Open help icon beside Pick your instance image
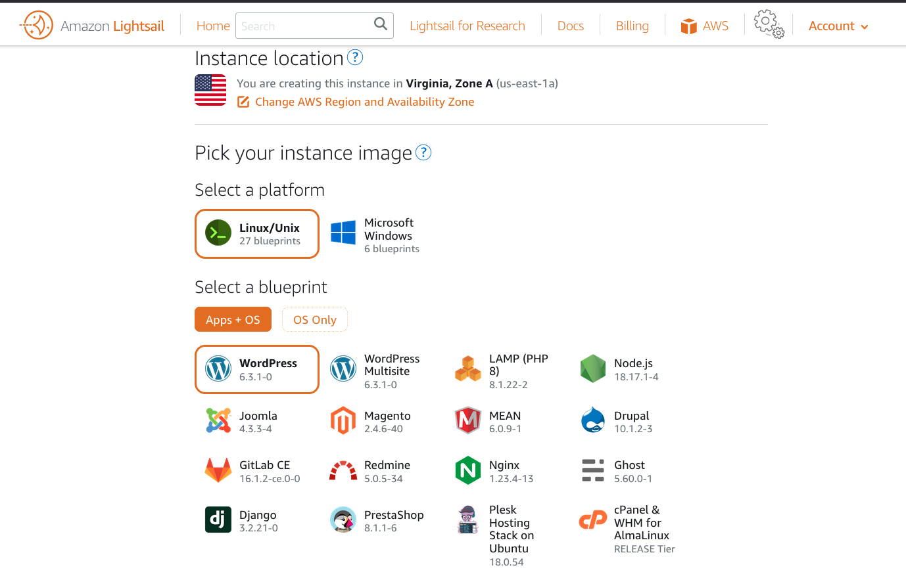Viewport: 906px width, 578px height. 423,152
